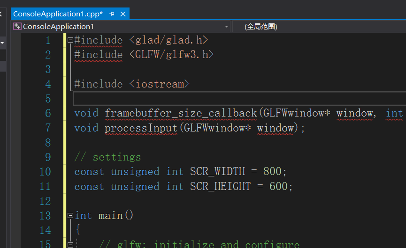406x248 pixels.
Task: Click line number 13 in gutter
Action: coord(45,216)
